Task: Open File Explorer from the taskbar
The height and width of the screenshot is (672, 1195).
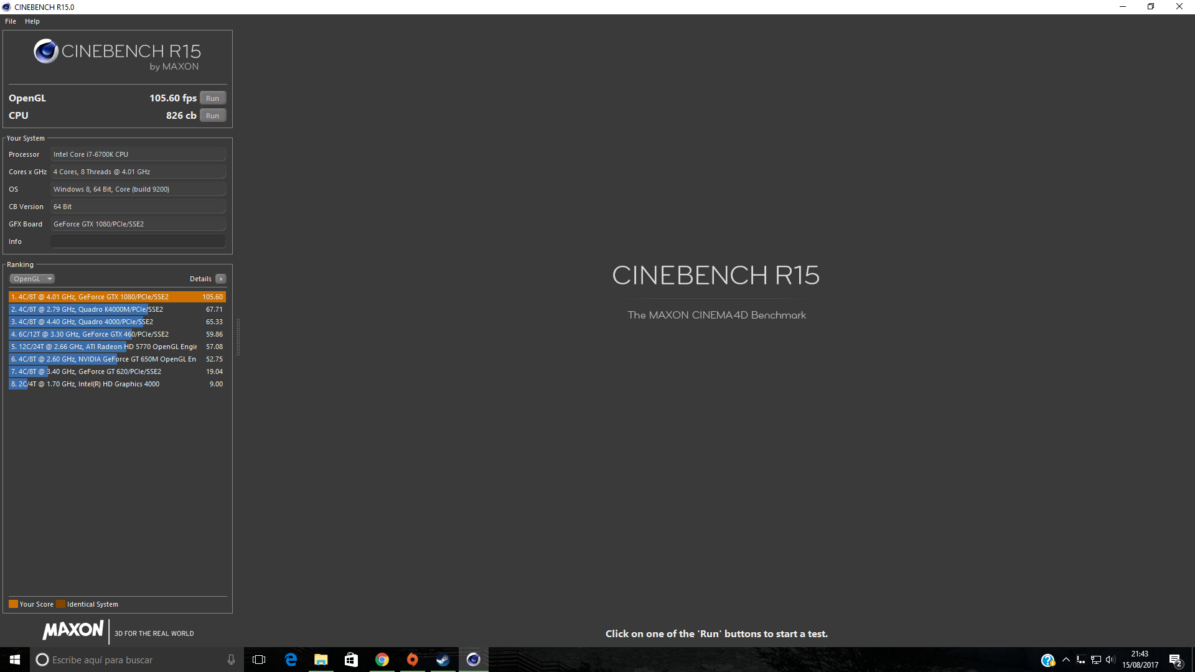Action: (x=321, y=660)
